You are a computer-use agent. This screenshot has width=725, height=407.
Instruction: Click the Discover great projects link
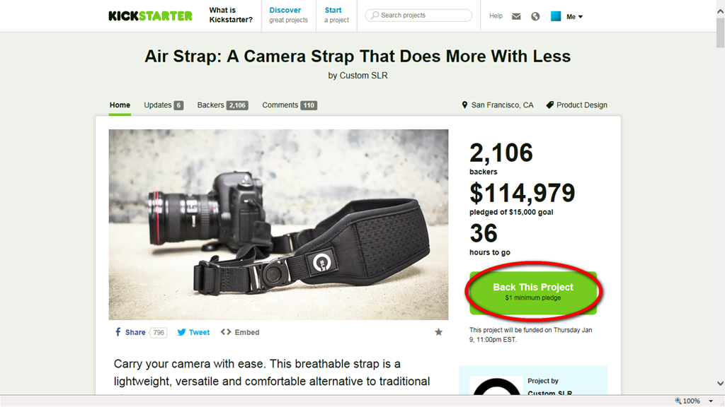coord(289,15)
